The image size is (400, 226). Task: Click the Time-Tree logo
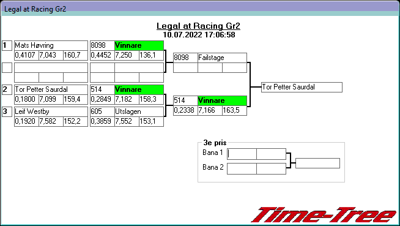click(324, 215)
